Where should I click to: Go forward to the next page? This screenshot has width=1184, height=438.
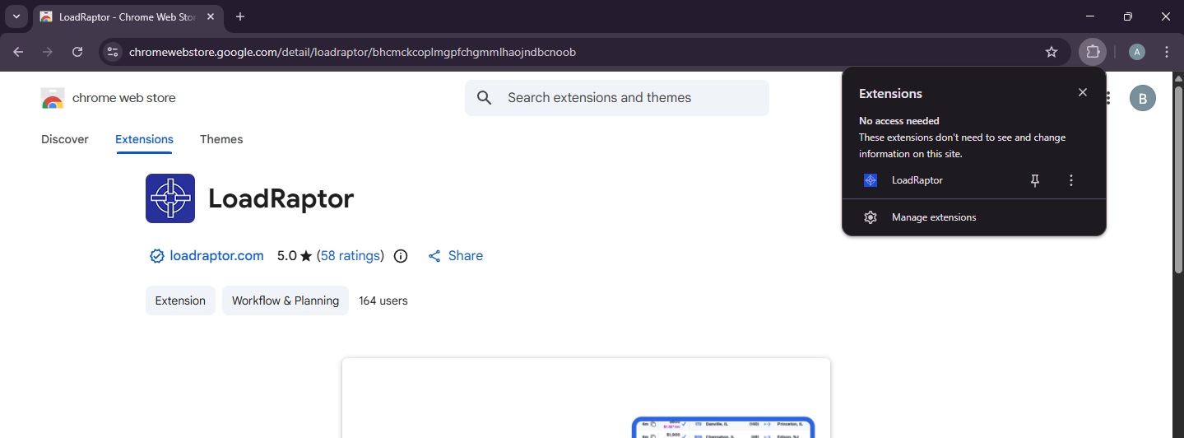pos(48,52)
